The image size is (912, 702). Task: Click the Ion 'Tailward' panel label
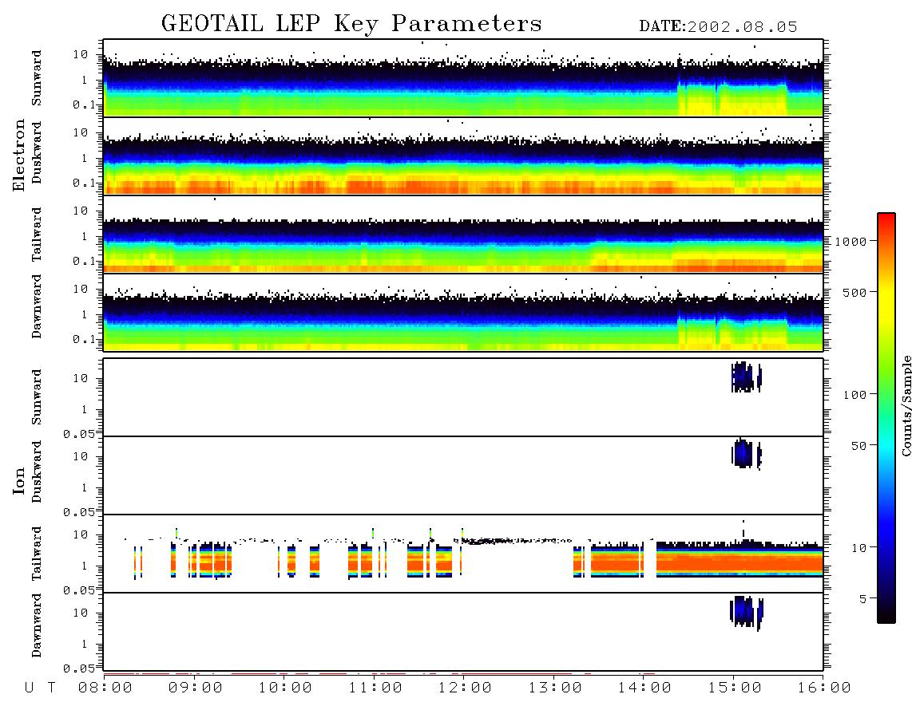[37, 554]
